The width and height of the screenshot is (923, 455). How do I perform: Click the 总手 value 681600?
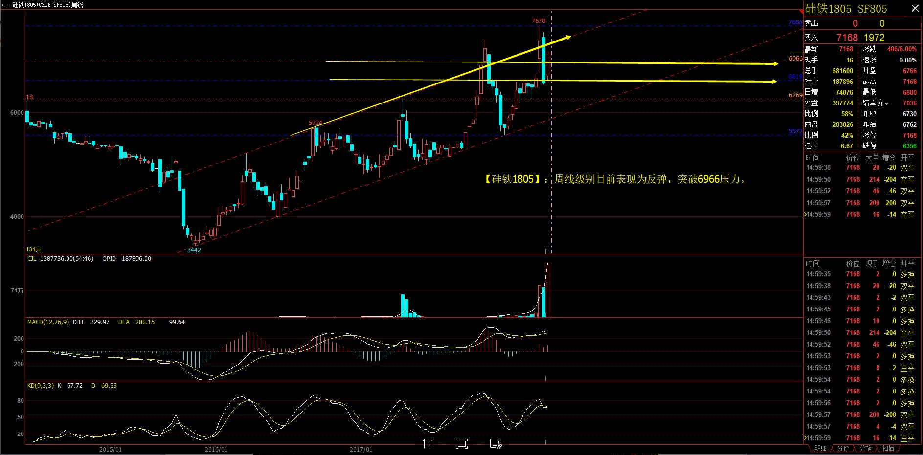843,71
